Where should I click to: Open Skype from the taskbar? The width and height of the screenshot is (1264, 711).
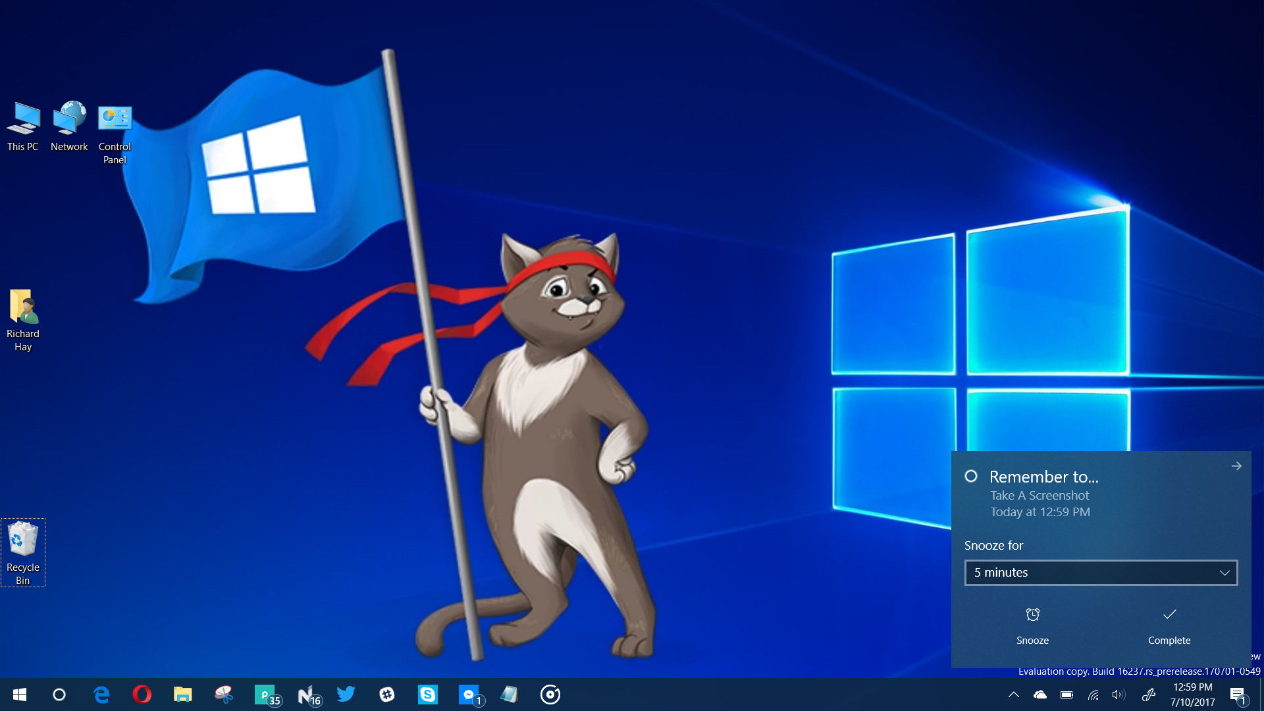[428, 695]
